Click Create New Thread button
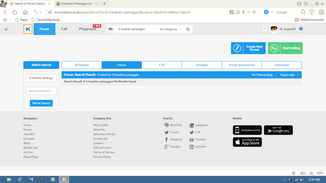 (x=248, y=48)
